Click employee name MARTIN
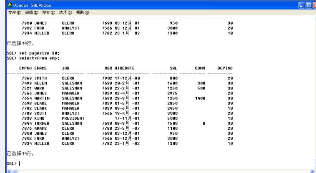The width and height of the screenshot is (316, 173). click(42, 98)
